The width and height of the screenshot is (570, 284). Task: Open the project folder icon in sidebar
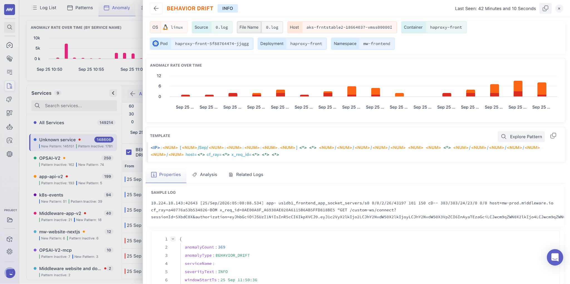coord(10,220)
